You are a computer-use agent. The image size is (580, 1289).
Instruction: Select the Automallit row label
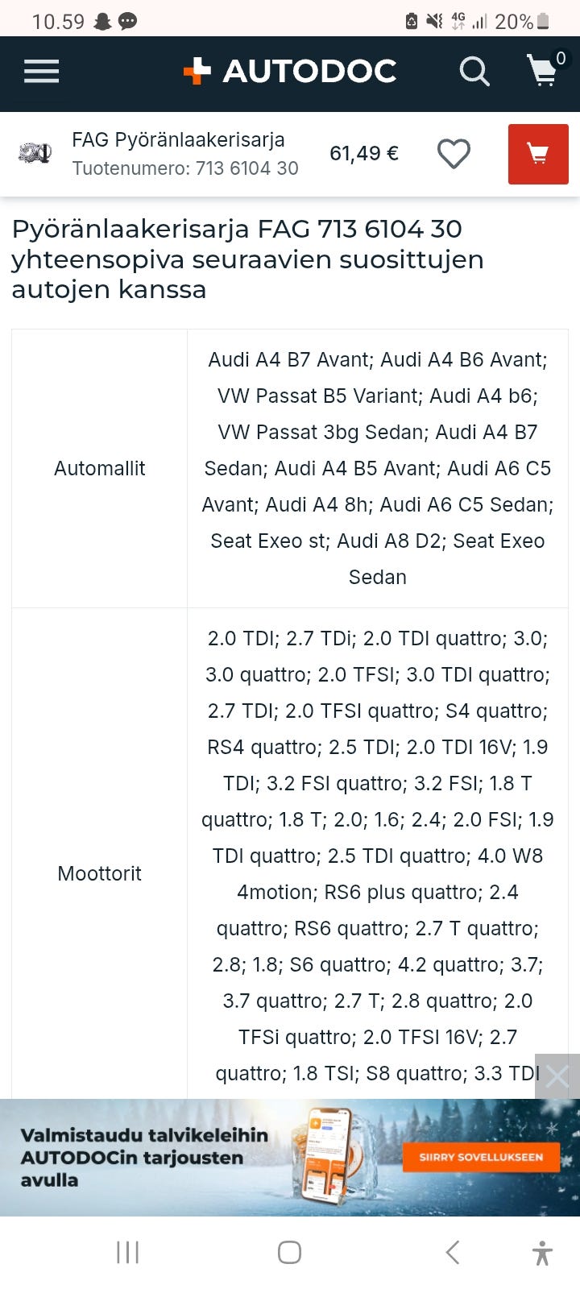click(99, 469)
